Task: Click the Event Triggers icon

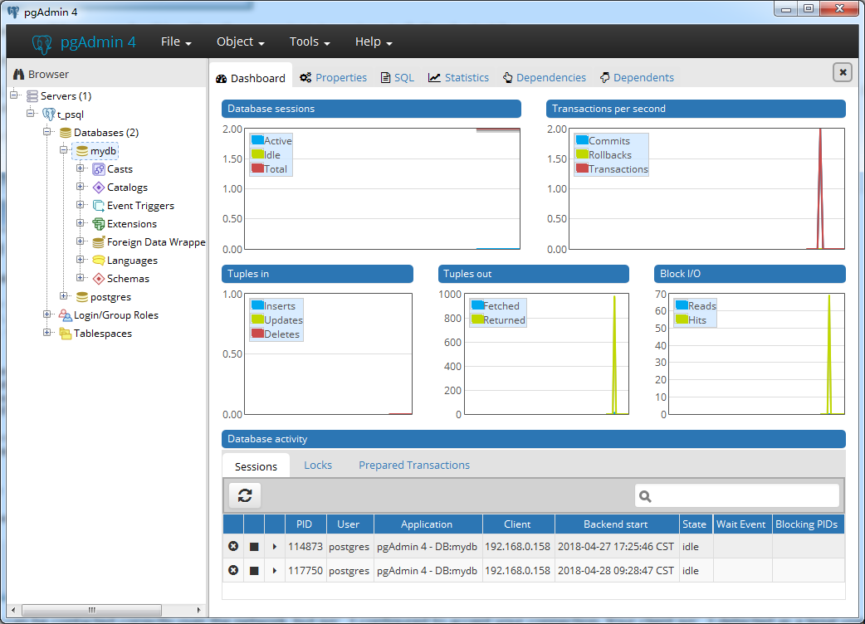Action: pyautogui.click(x=99, y=206)
